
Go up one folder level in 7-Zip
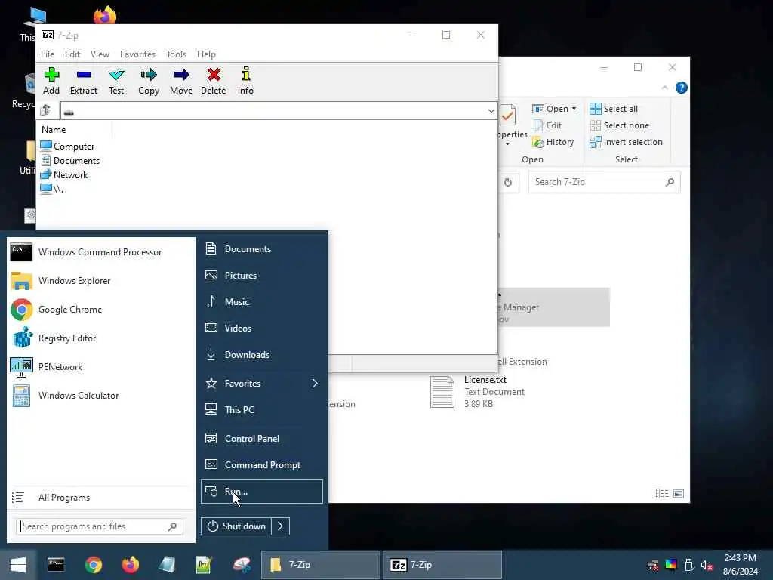[x=46, y=110]
